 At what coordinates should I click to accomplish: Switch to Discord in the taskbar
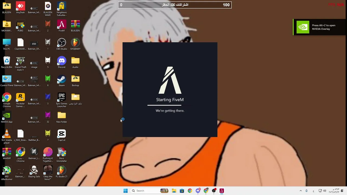click(x=198, y=191)
